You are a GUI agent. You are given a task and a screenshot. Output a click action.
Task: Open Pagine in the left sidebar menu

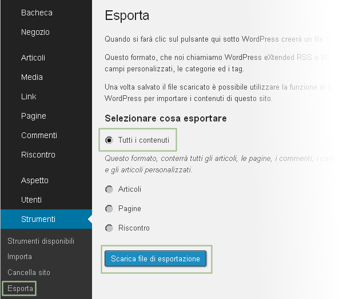(34, 116)
